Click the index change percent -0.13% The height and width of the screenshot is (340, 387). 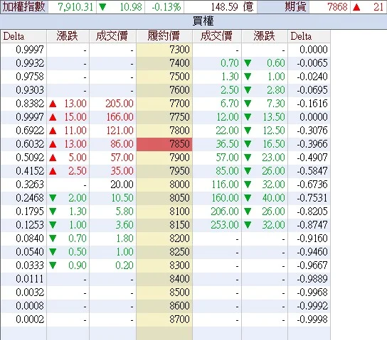tap(166, 7)
